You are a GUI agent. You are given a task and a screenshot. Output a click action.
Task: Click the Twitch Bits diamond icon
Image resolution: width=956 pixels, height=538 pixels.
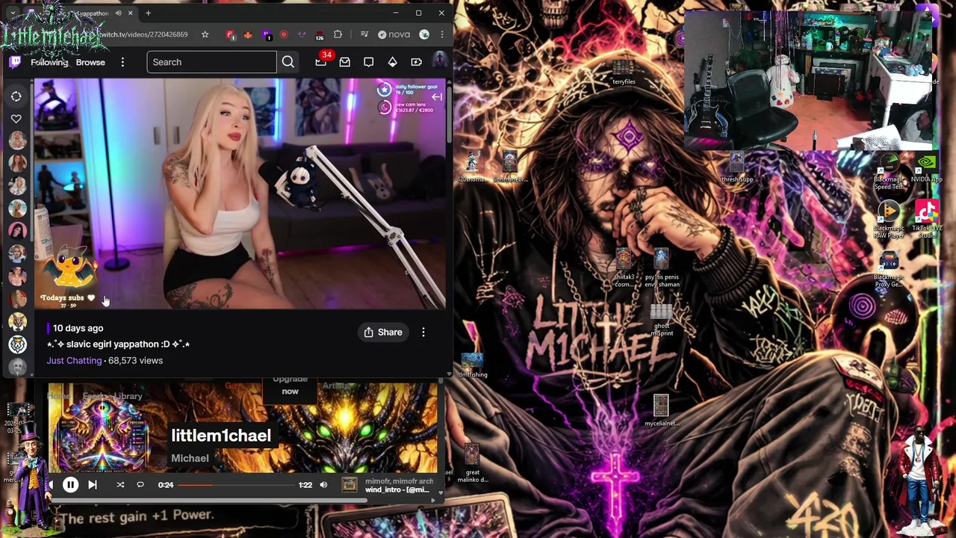click(393, 62)
